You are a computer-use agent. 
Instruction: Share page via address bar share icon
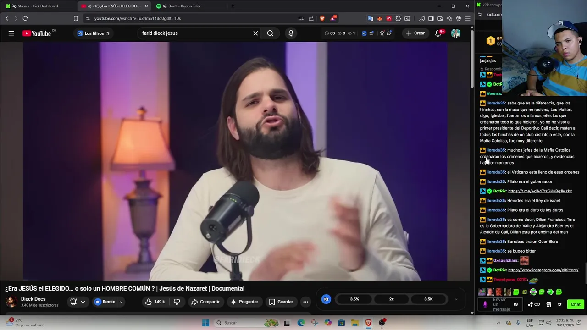point(311,18)
